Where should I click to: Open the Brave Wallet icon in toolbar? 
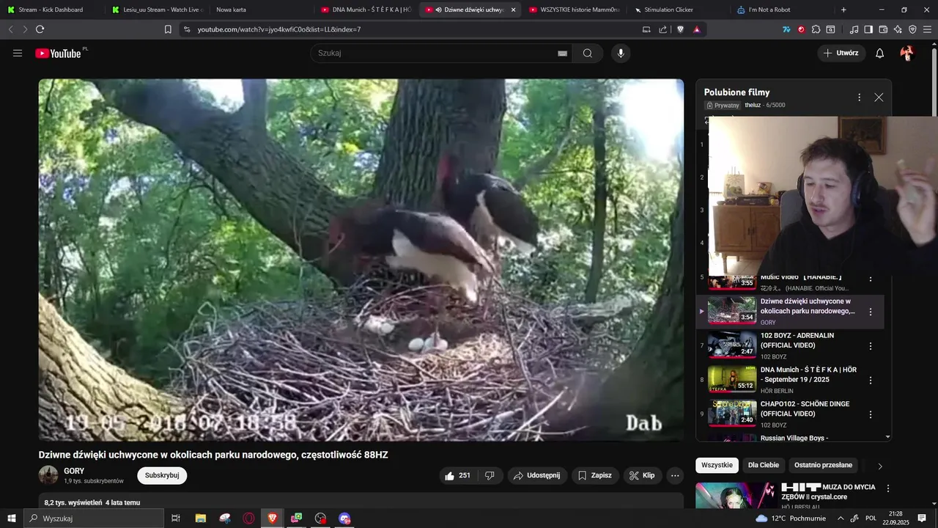pos(883,29)
